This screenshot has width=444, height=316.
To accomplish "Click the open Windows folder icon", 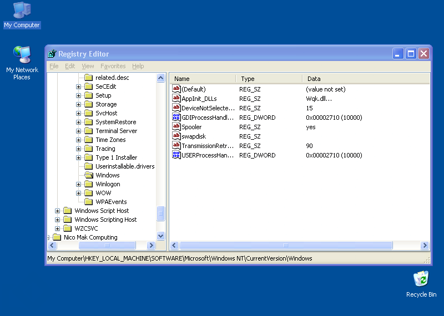I will click(x=89, y=175).
